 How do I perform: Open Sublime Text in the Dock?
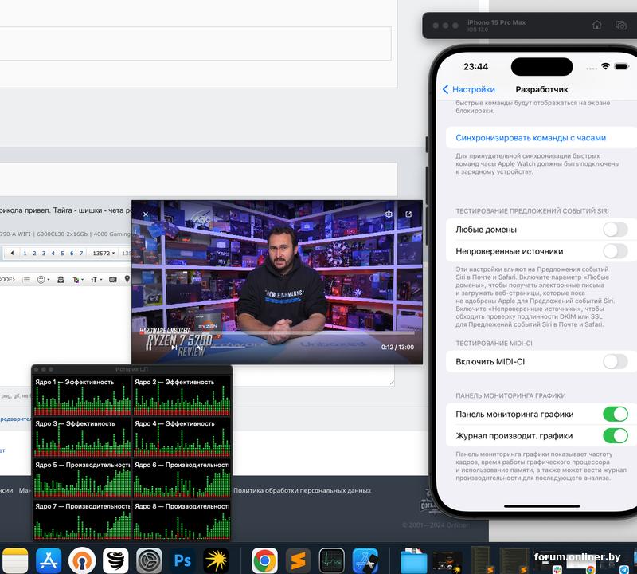[x=297, y=559]
